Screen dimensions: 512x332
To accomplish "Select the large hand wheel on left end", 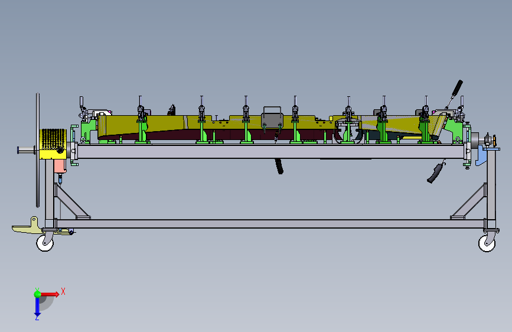I will tap(38, 150).
